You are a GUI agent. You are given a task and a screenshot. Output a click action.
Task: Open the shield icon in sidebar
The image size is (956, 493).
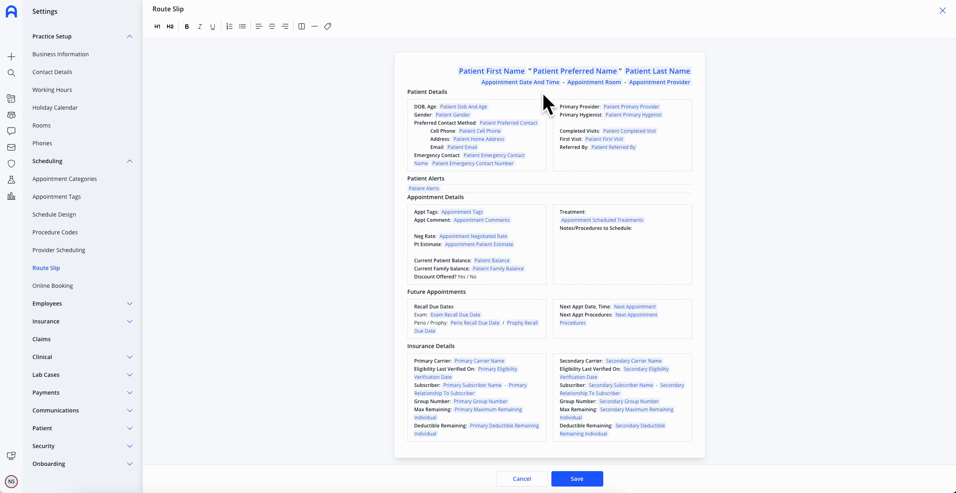click(11, 164)
